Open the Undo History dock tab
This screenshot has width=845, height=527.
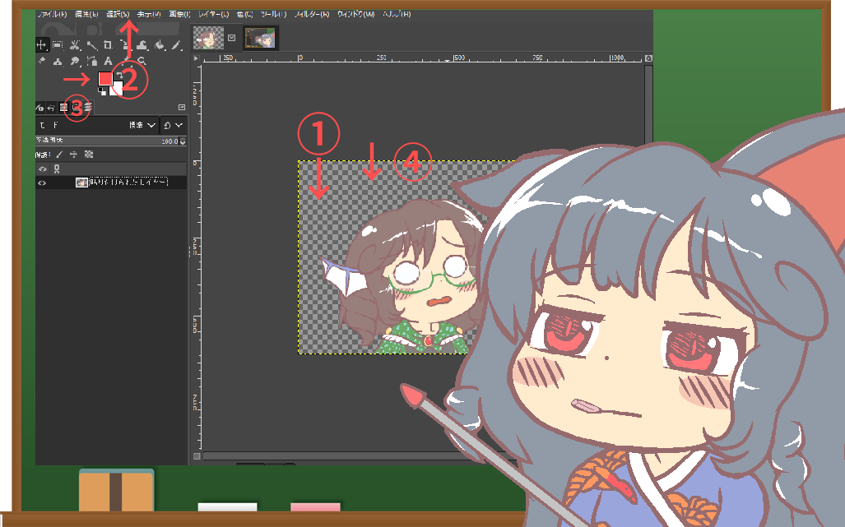51,109
